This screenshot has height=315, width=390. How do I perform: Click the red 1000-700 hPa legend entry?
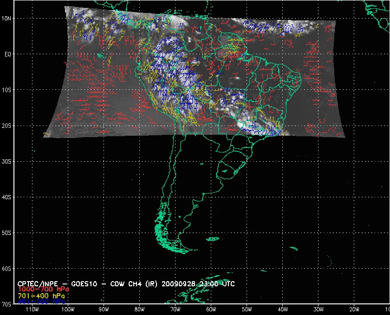[43, 290]
